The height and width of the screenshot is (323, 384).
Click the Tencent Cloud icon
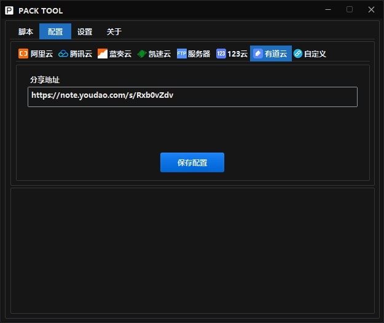coord(63,54)
